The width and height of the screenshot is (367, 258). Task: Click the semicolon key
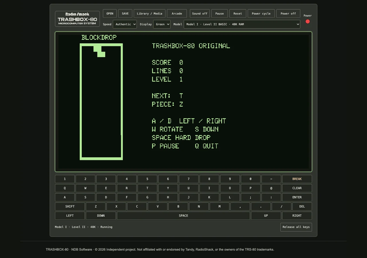click(x=251, y=197)
